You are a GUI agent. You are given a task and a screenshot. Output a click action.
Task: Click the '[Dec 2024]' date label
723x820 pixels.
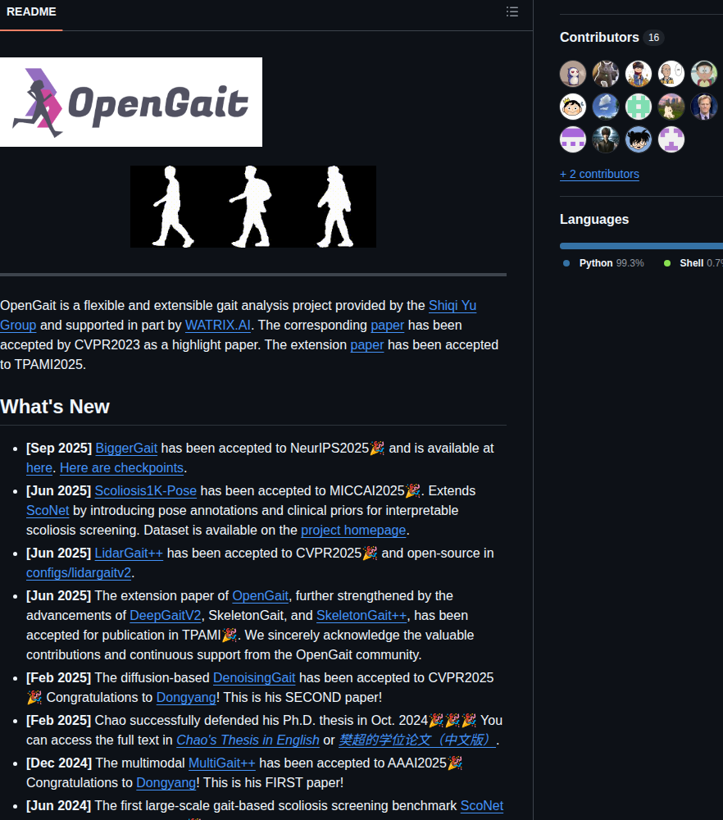59,763
